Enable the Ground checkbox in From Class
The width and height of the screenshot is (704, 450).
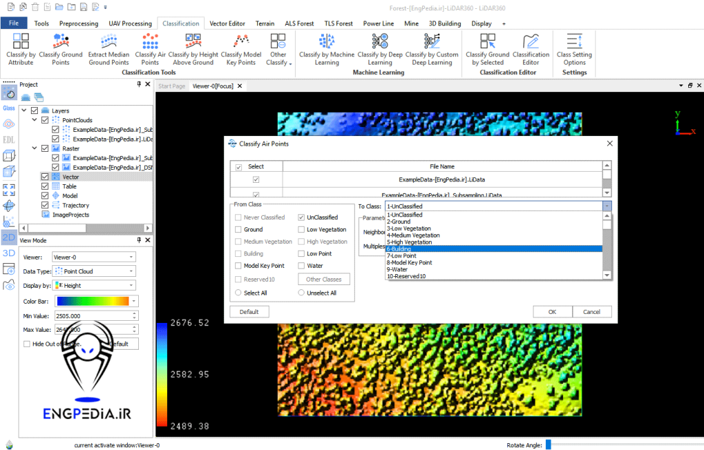pyautogui.click(x=239, y=229)
